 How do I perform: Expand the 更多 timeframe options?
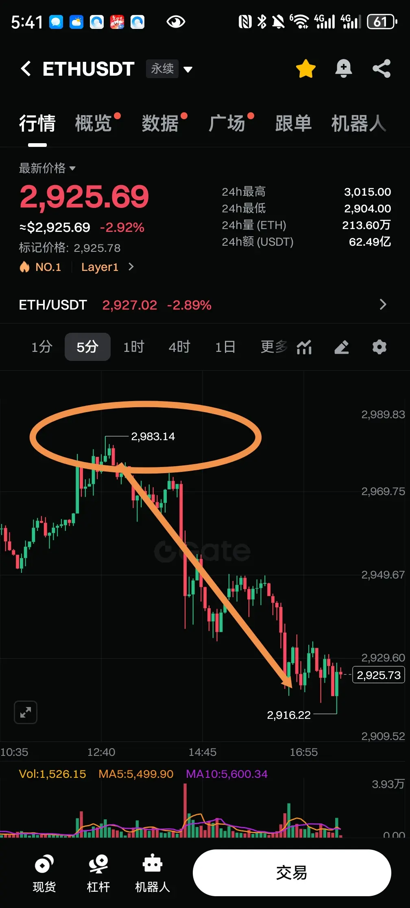pyautogui.click(x=274, y=347)
